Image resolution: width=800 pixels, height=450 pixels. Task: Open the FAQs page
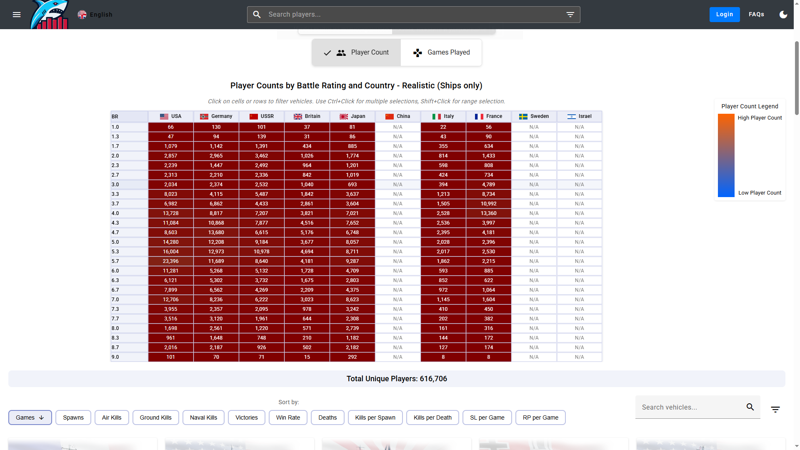click(756, 14)
